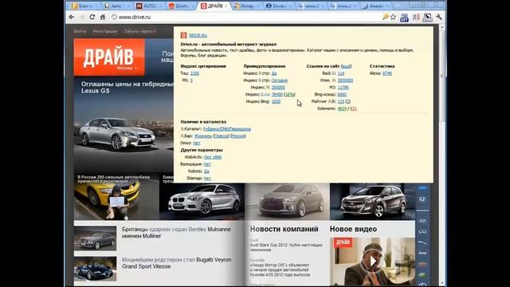Click the Jaguar logo in brand sidebar
Screen dimensions: 510x287
[x=422, y=242]
